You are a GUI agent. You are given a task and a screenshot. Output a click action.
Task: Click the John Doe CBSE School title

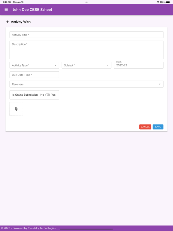(32, 10)
